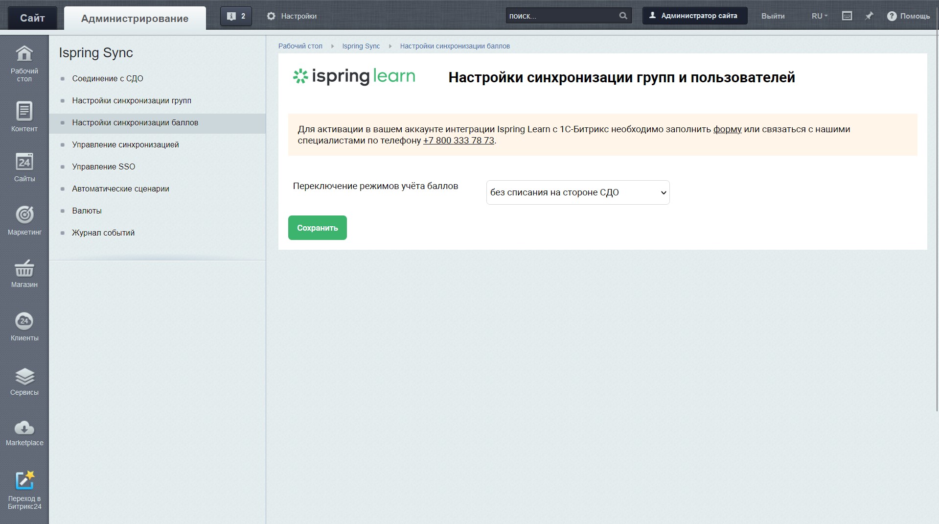The height and width of the screenshot is (524, 939).
Task: Expand the режим учёта баллов dropdown
Action: click(577, 192)
